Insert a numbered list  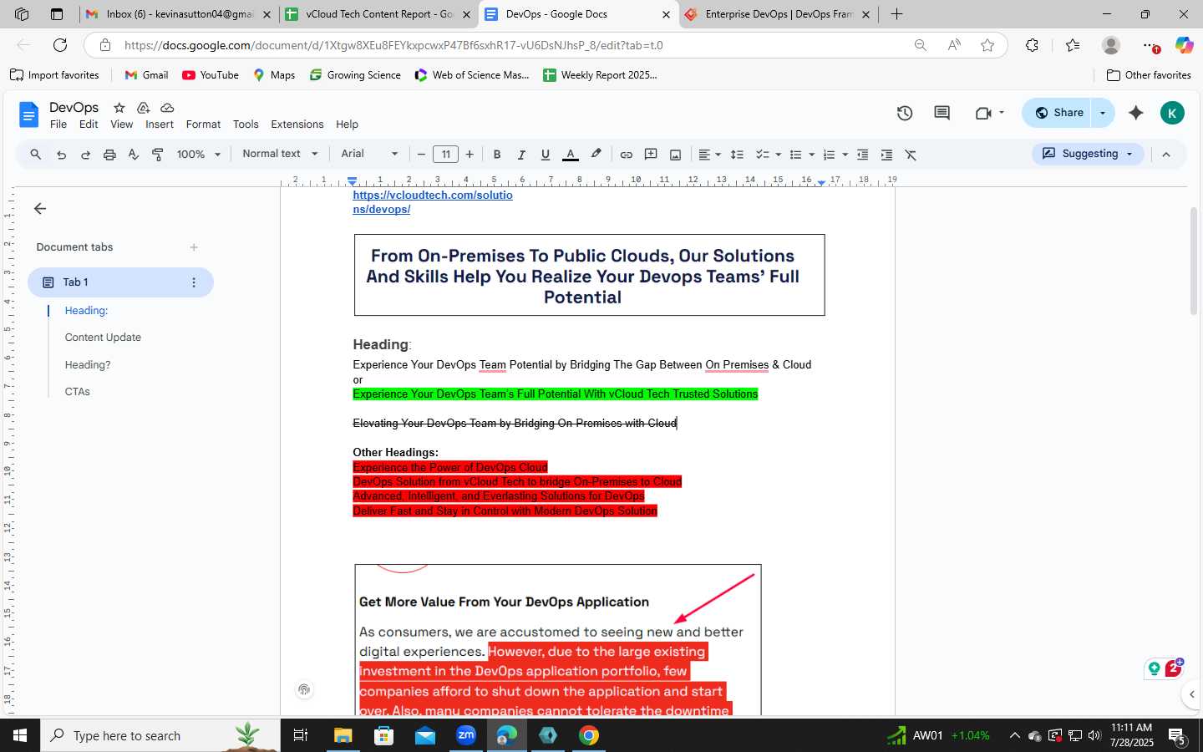click(829, 155)
